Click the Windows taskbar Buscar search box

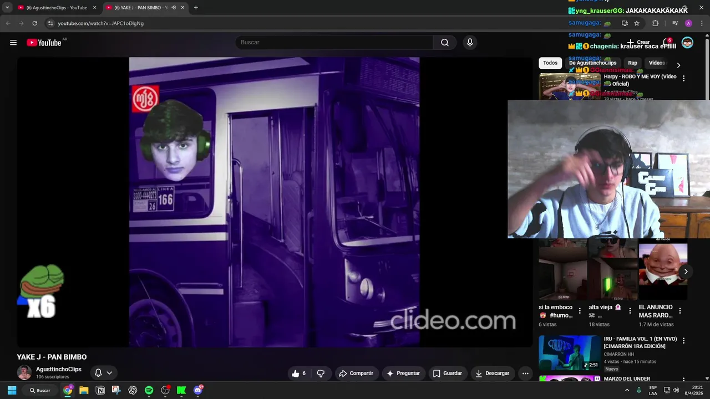[40, 390]
